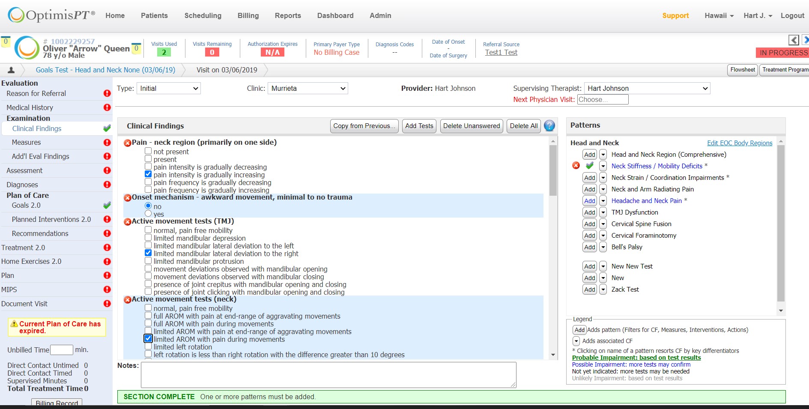Click inside the Notes text area
809x409 pixels.
[x=328, y=374]
